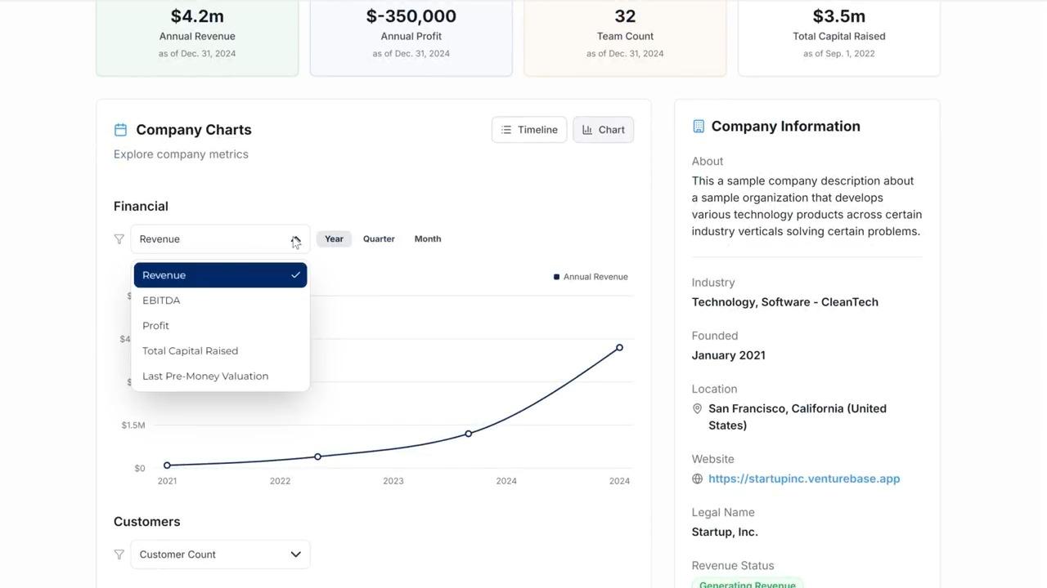
Task: Click the building icon beside Company Information
Action: coord(698,127)
